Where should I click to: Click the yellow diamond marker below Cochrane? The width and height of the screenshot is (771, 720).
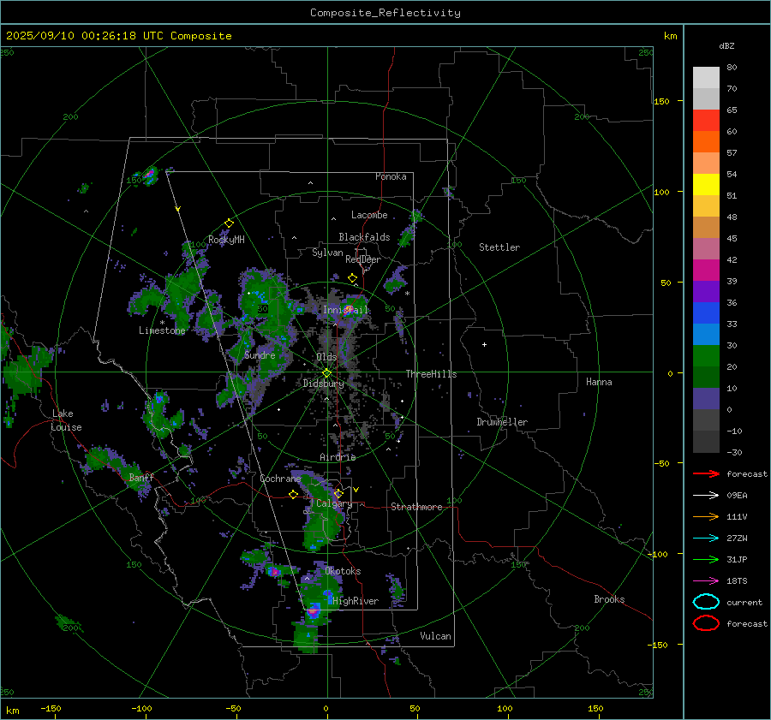tap(294, 495)
